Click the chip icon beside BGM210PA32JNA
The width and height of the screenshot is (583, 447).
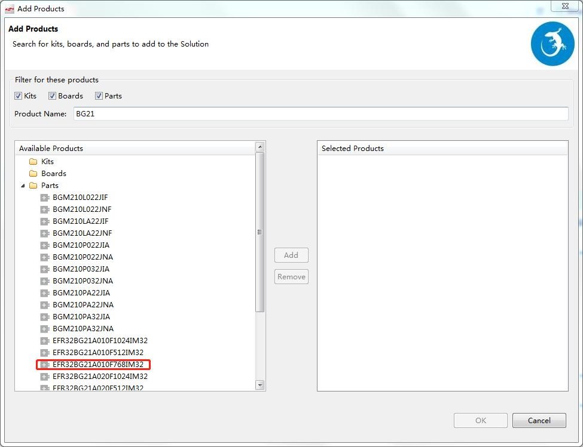pos(45,329)
